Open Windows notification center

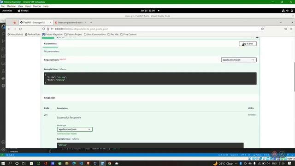[x=289, y=163]
